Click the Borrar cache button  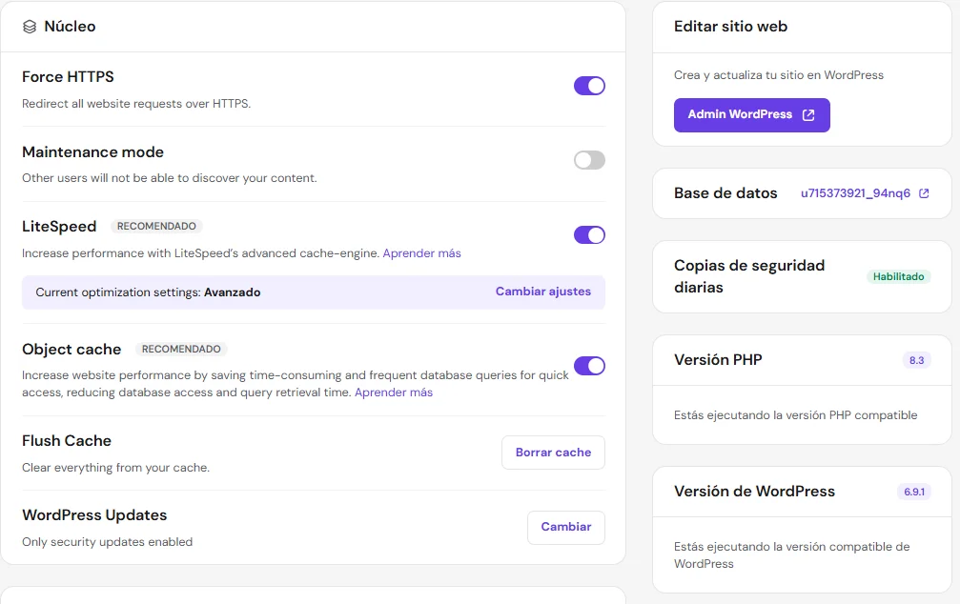(553, 453)
